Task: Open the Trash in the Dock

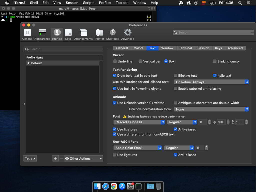Action: [158, 186]
